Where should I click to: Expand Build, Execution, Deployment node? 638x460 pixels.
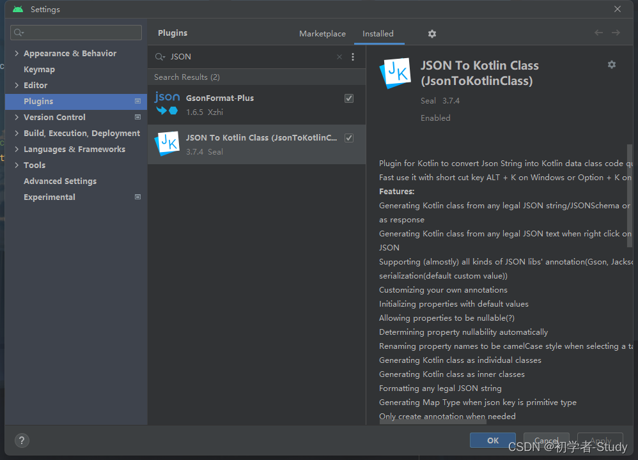17,133
